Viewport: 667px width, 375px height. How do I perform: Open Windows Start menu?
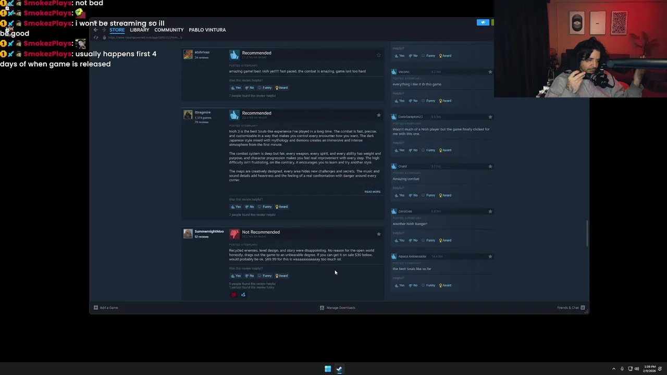tap(328, 369)
